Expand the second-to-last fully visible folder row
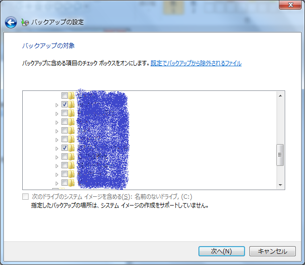This screenshot has height=265, width=305. [x=57, y=175]
